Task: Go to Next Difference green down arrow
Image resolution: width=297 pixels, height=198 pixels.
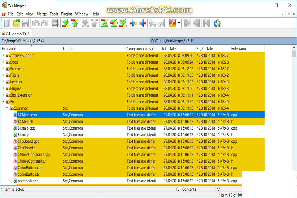Action: [66, 23]
